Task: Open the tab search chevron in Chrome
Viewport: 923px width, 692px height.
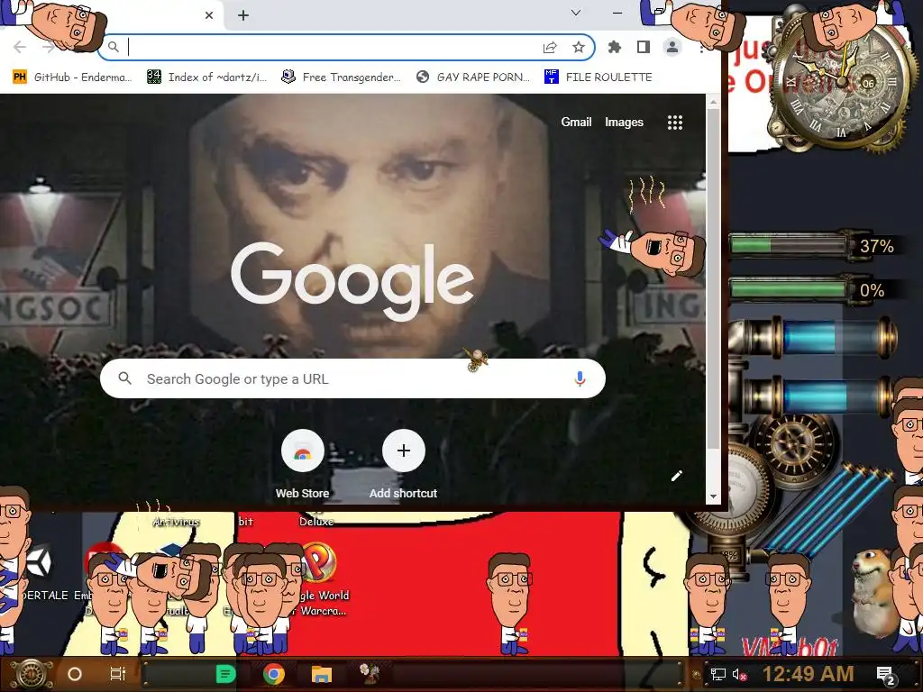Action: 576,13
